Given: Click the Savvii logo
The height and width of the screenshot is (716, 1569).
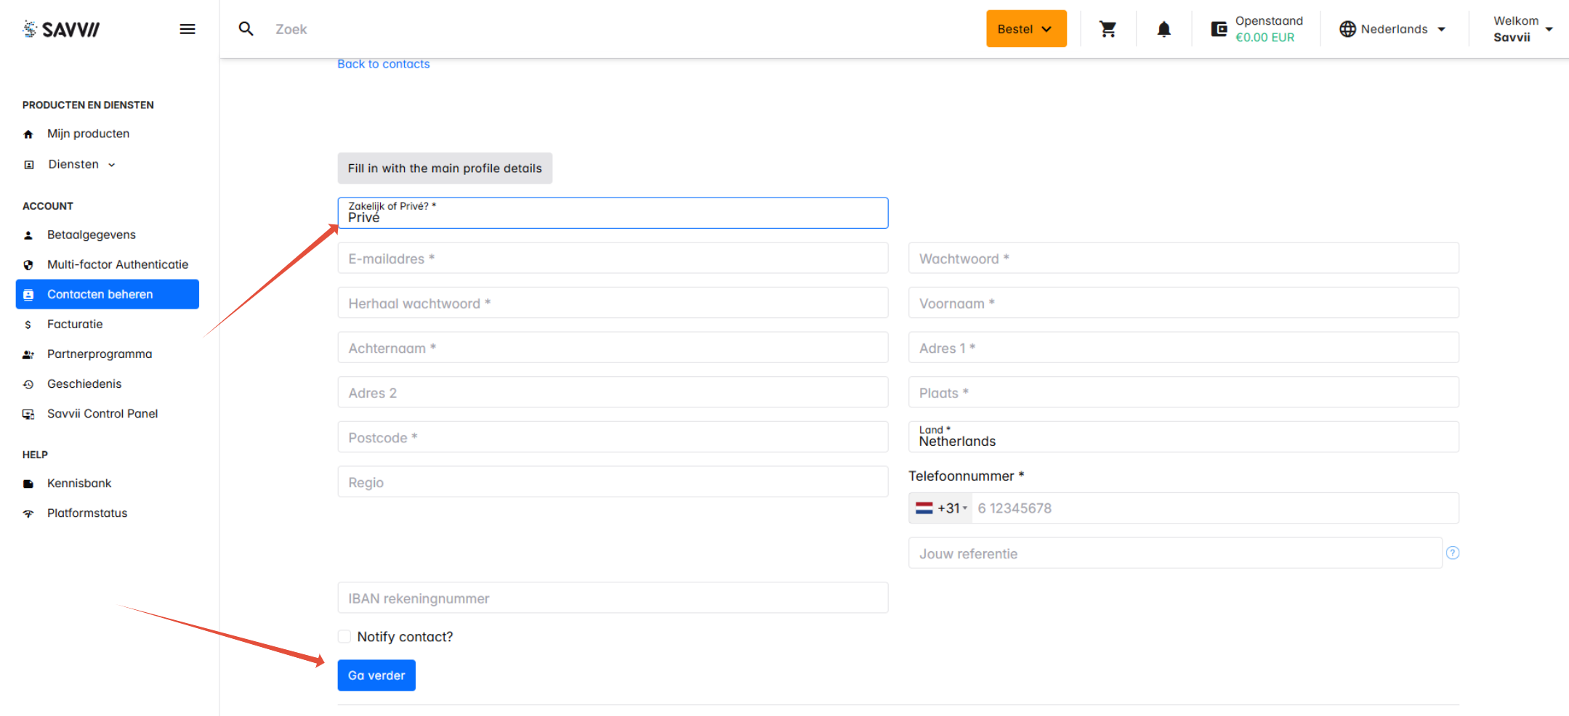Looking at the screenshot, I should (x=62, y=29).
